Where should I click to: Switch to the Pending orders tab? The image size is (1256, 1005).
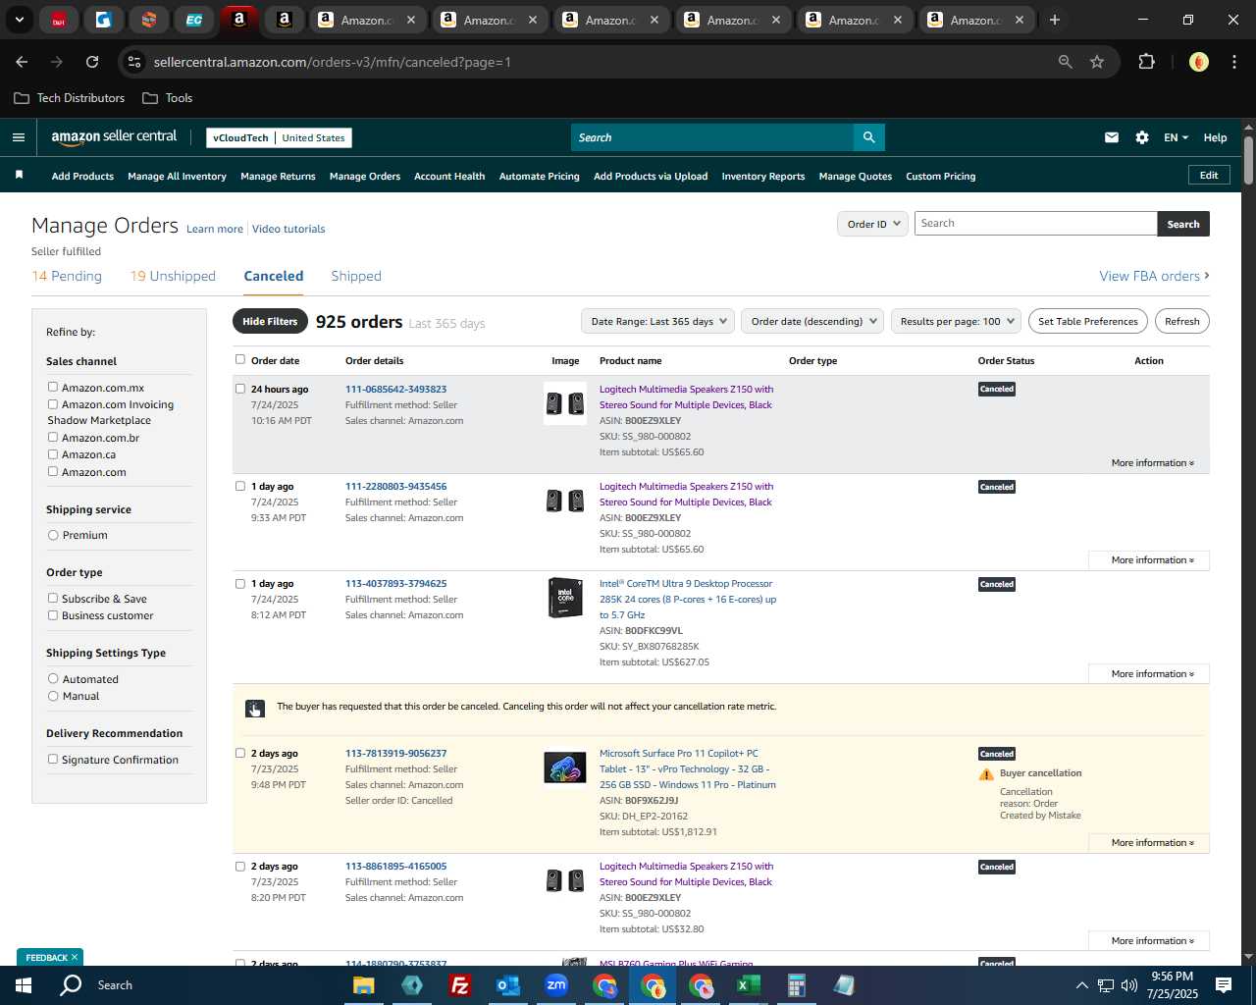(x=67, y=276)
